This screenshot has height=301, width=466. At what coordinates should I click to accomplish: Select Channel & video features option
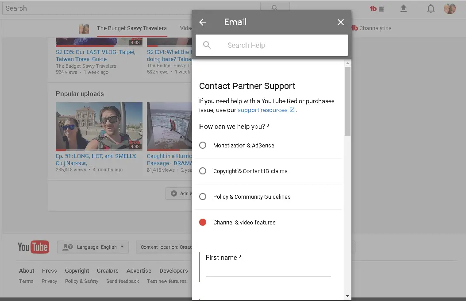203,222
